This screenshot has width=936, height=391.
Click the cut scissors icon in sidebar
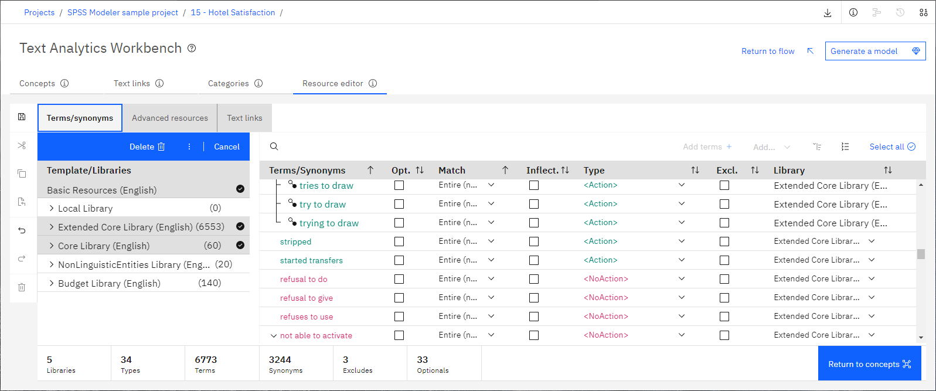click(22, 145)
